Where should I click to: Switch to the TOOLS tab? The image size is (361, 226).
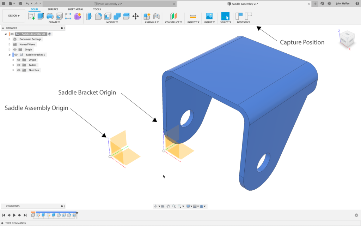tap(97, 9)
